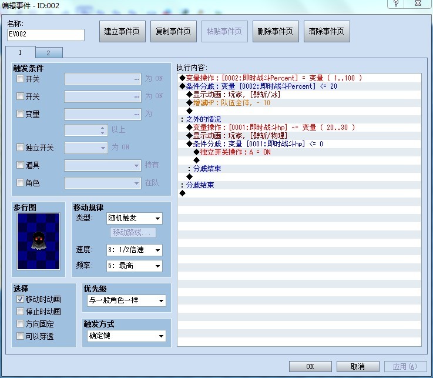Enable the 停止时动画 option
This screenshot has width=433, height=378.
coord(20,312)
